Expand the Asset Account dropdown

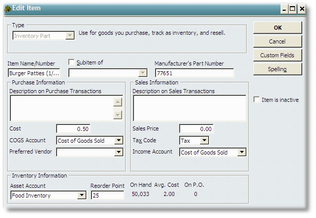click(82, 195)
